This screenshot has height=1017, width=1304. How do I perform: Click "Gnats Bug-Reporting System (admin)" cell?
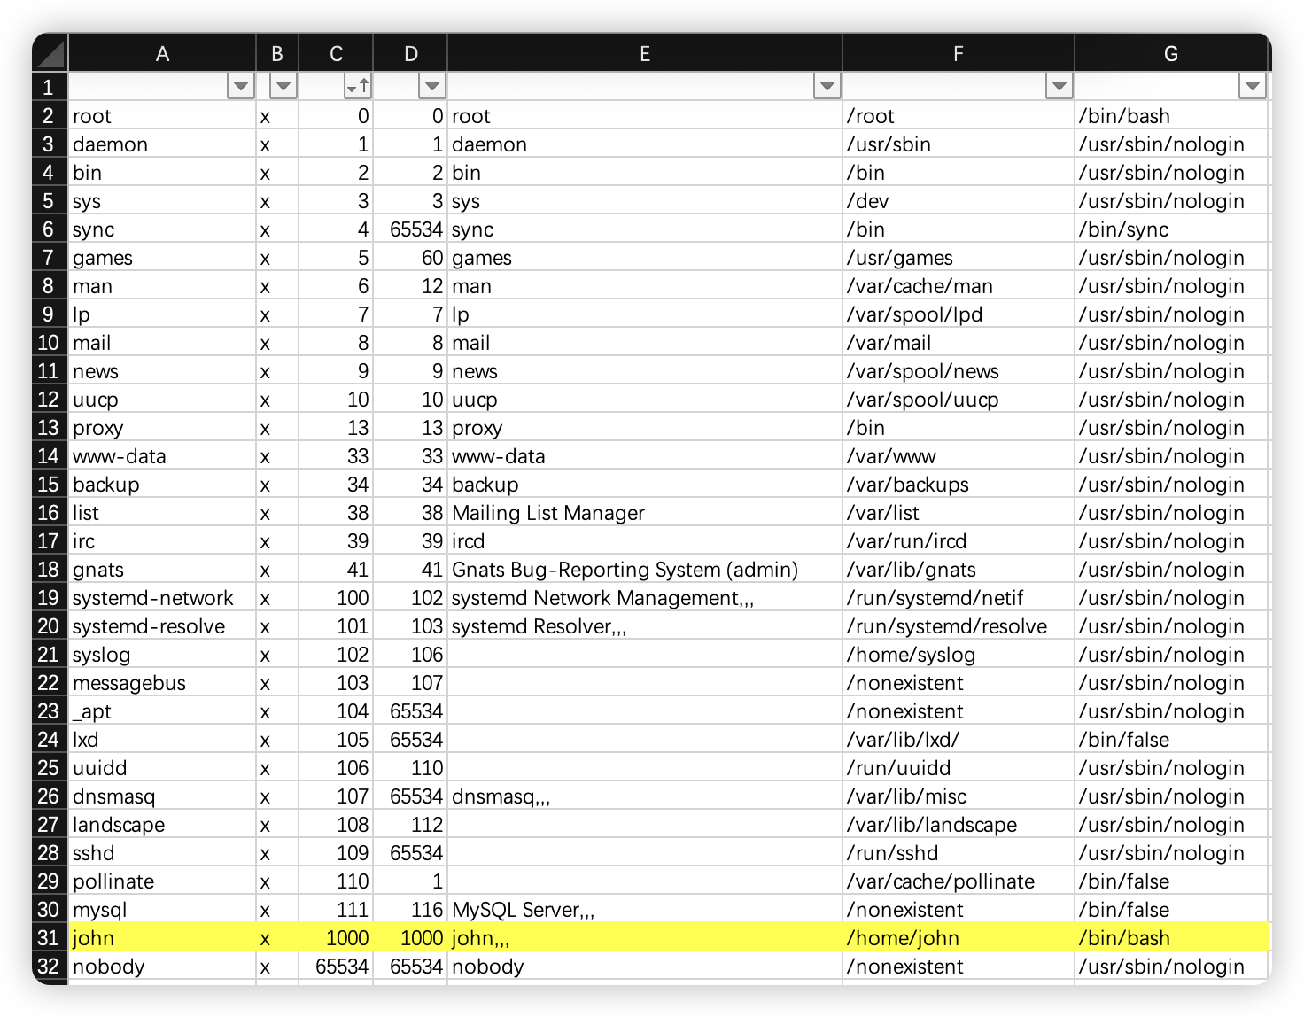click(645, 570)
